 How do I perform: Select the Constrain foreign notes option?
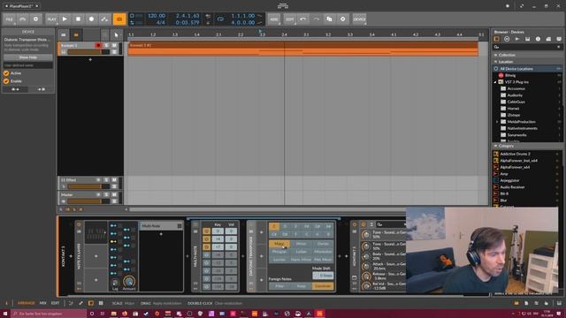tap(323, 286)
